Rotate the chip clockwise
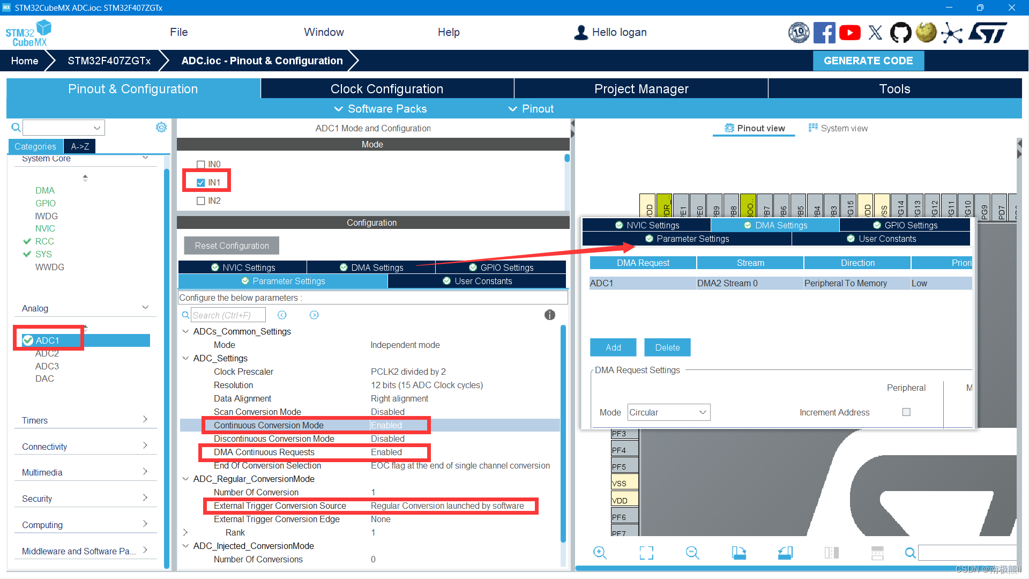 tap(739, 553)
